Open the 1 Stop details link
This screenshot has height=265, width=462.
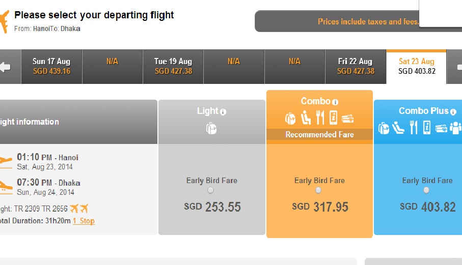point(84,221)
